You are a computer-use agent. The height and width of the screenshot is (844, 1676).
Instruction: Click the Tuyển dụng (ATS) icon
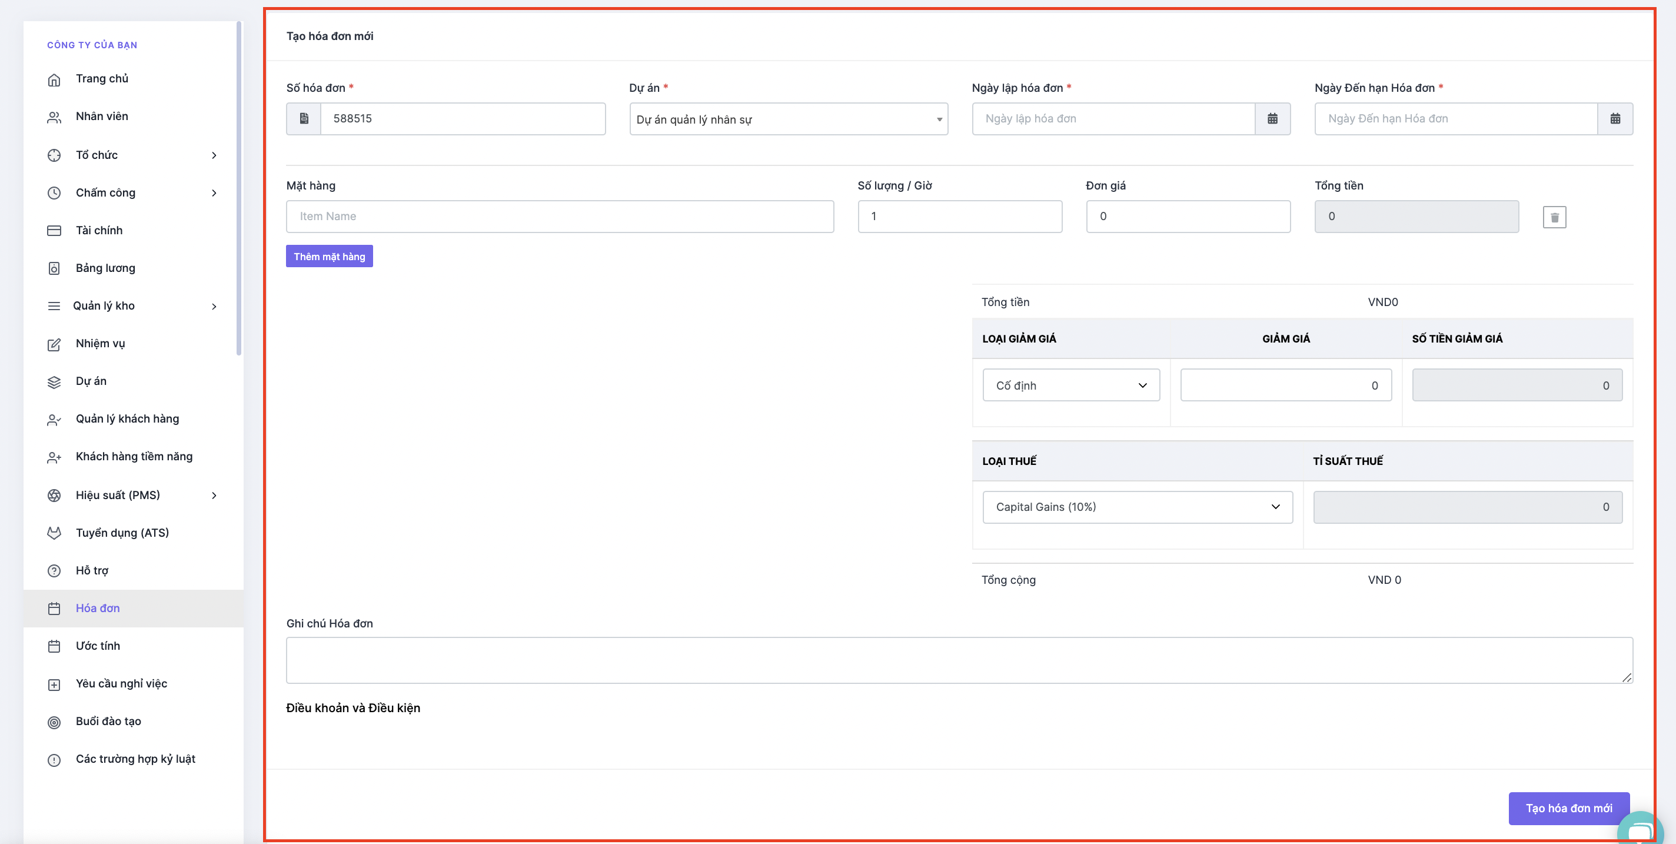54,533
